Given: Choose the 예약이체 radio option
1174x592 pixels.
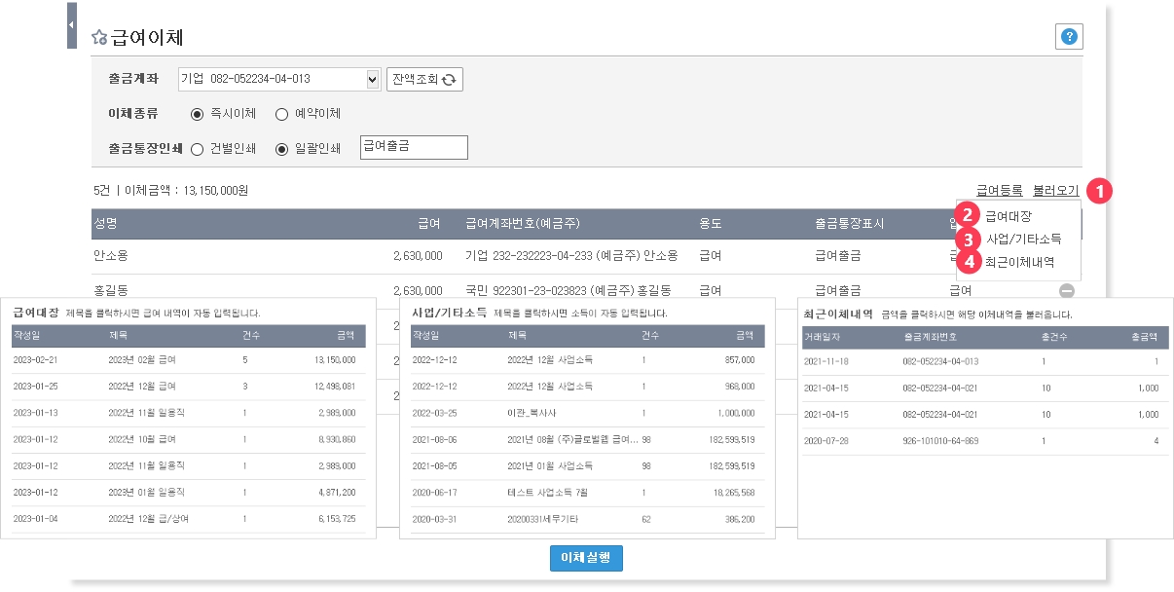Looking at the screenshot, I should (282, 114).
